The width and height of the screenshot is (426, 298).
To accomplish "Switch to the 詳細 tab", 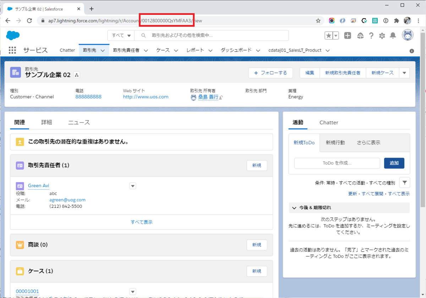I will tap(47, 123).
